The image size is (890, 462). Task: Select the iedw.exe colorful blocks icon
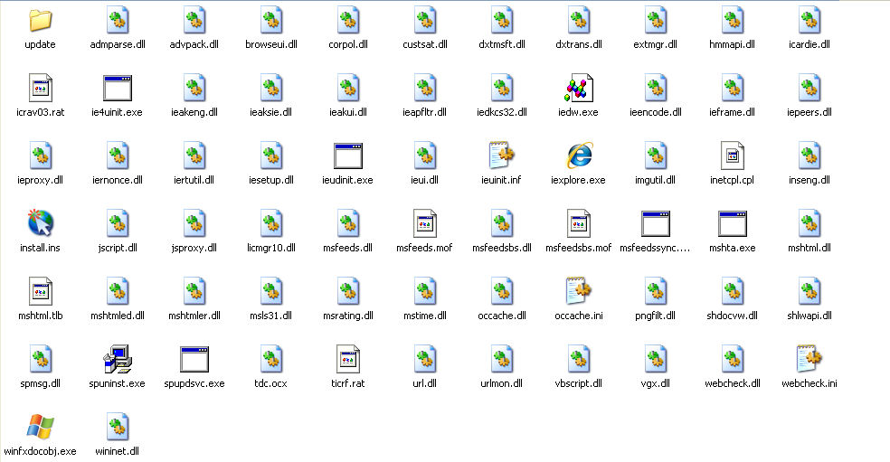coord(578,88)
